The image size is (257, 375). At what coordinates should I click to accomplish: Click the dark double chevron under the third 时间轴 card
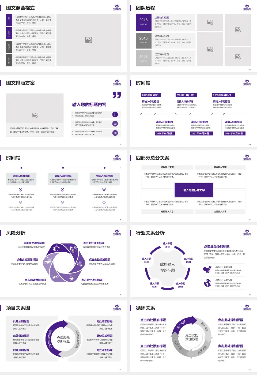tap(104, 189)
